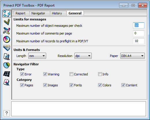Click the question mark help button

tap(7, 113)
